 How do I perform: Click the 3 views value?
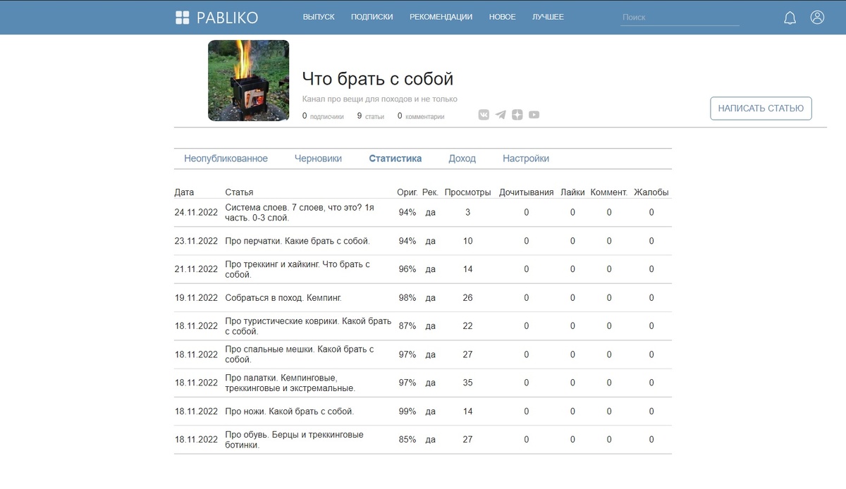(x=468, y=213)
